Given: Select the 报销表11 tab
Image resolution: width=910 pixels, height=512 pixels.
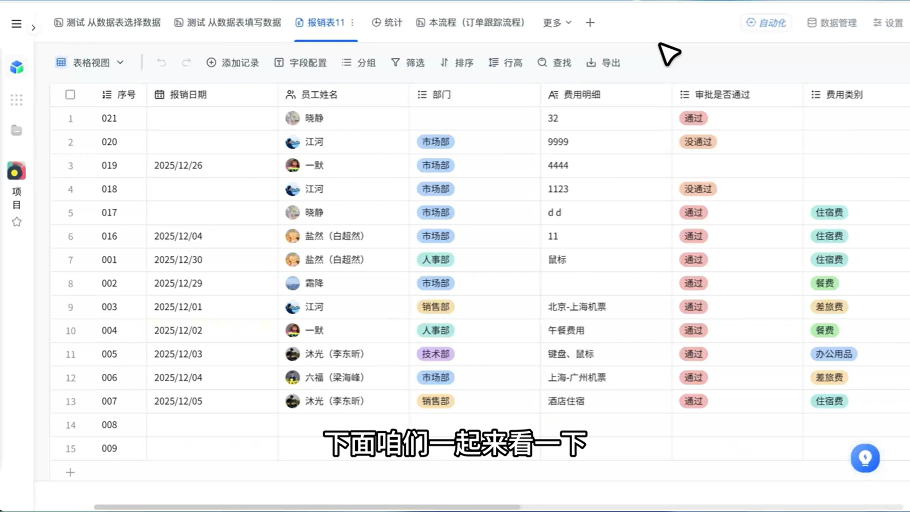Looking at the screenshot, I should (320, 23).
